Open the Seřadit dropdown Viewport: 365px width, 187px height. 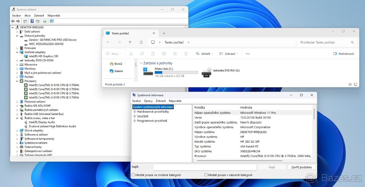click(x=204, y=53)
